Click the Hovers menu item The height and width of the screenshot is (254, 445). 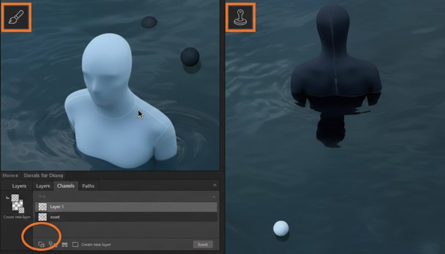10,175
